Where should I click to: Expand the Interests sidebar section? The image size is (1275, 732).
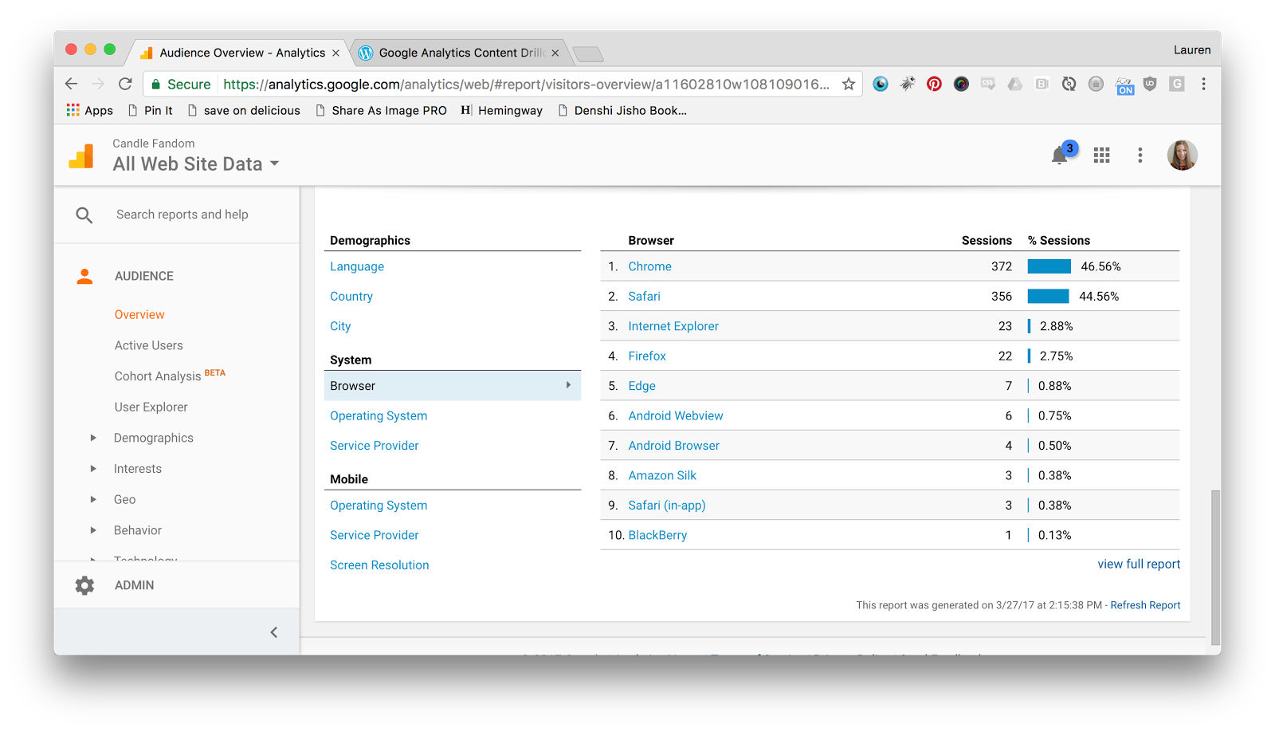pyautogui.click(x=93, y=469)
